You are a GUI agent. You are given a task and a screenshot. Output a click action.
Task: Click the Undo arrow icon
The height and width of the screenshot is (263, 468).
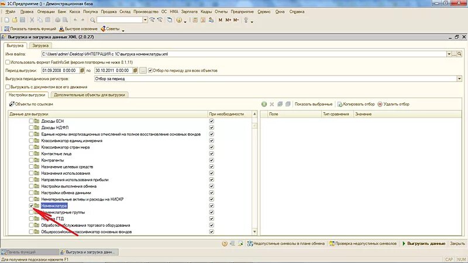coord(75,20)
